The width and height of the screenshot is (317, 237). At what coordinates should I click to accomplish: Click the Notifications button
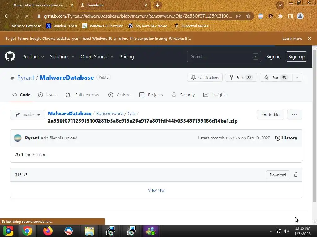[205, 77]
